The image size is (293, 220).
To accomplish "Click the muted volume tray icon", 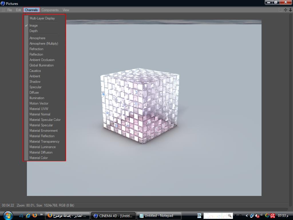I will click(x=257, y=216).
